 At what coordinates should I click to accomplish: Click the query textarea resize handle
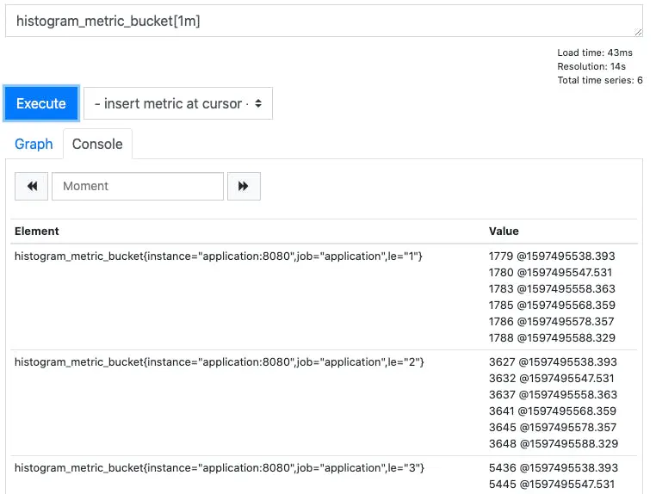638,32
